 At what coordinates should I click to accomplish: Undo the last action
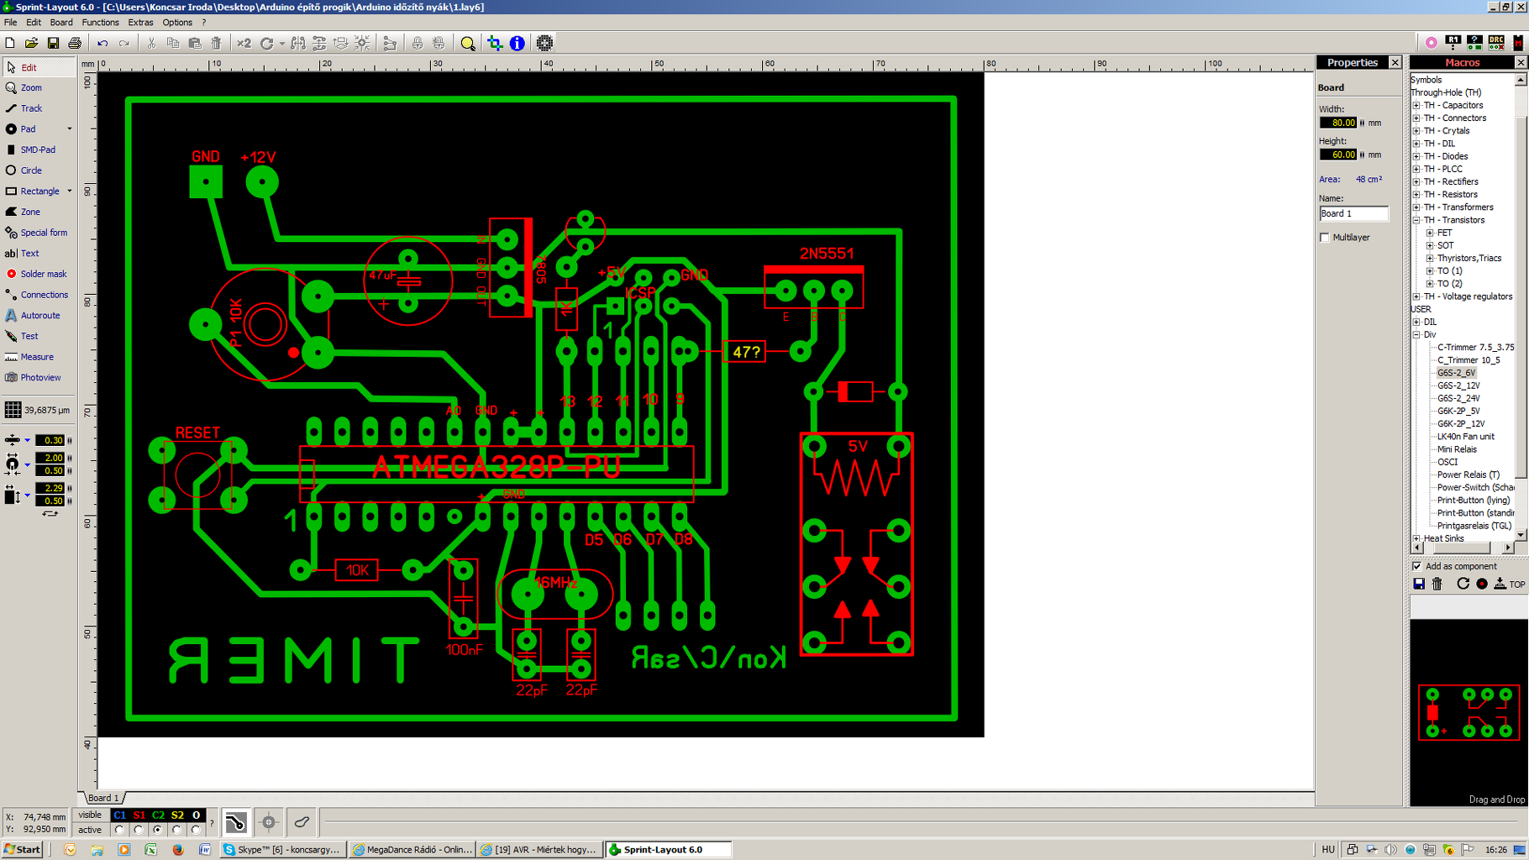[102, 43]
